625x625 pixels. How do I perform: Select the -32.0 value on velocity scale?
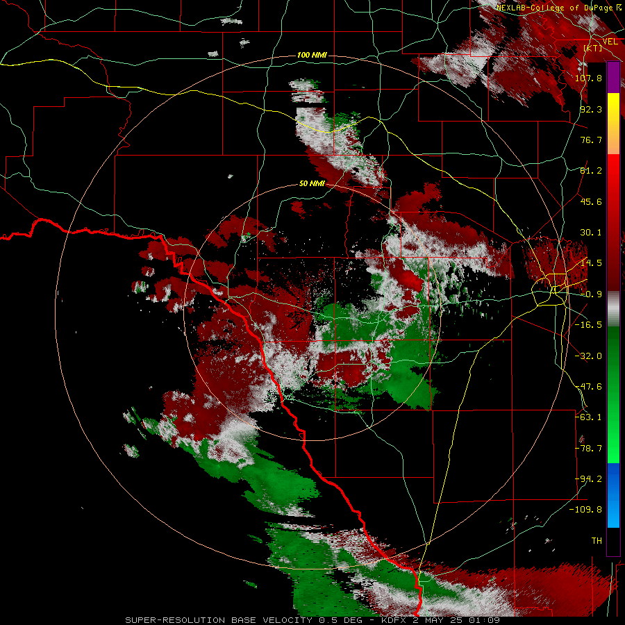[588, 356]
